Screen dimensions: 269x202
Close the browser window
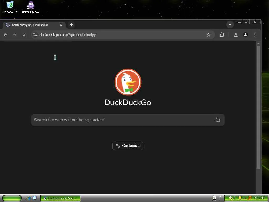pos(255,22)
